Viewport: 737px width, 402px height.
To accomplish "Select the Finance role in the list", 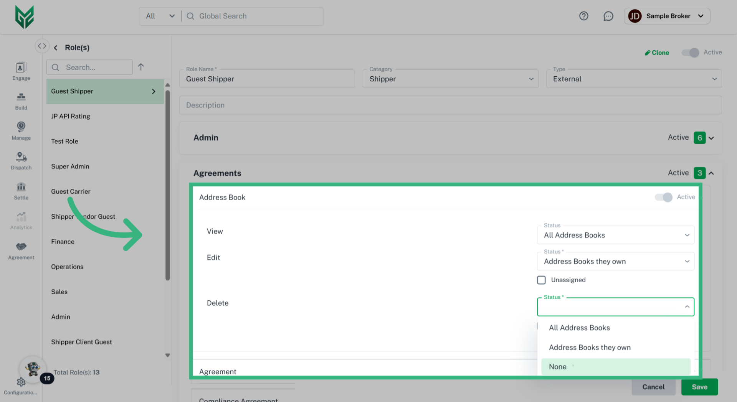I will pos(63,242).
